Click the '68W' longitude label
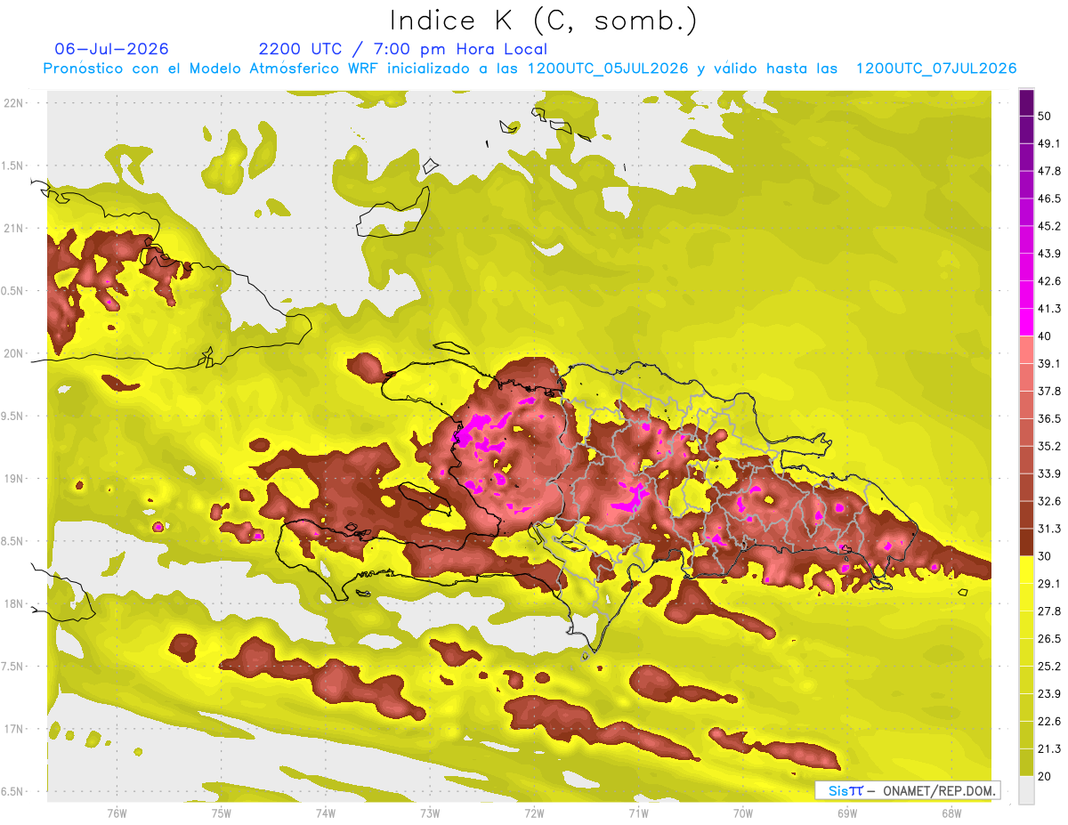Image resolution: width=1068 pixels, height=825 pixels. pos(951,813)
